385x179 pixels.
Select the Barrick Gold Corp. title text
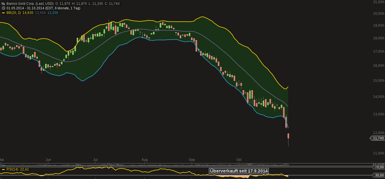point(21,3)
